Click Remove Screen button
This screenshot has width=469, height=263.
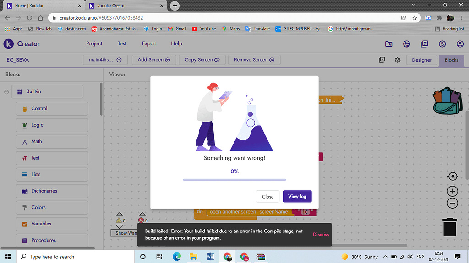pyautogui.click(x=254, y=60)
